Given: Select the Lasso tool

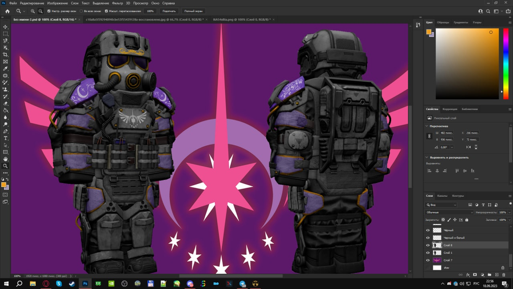Looking at the screenshot, I should pyautogui.click(x=5, y=41).
